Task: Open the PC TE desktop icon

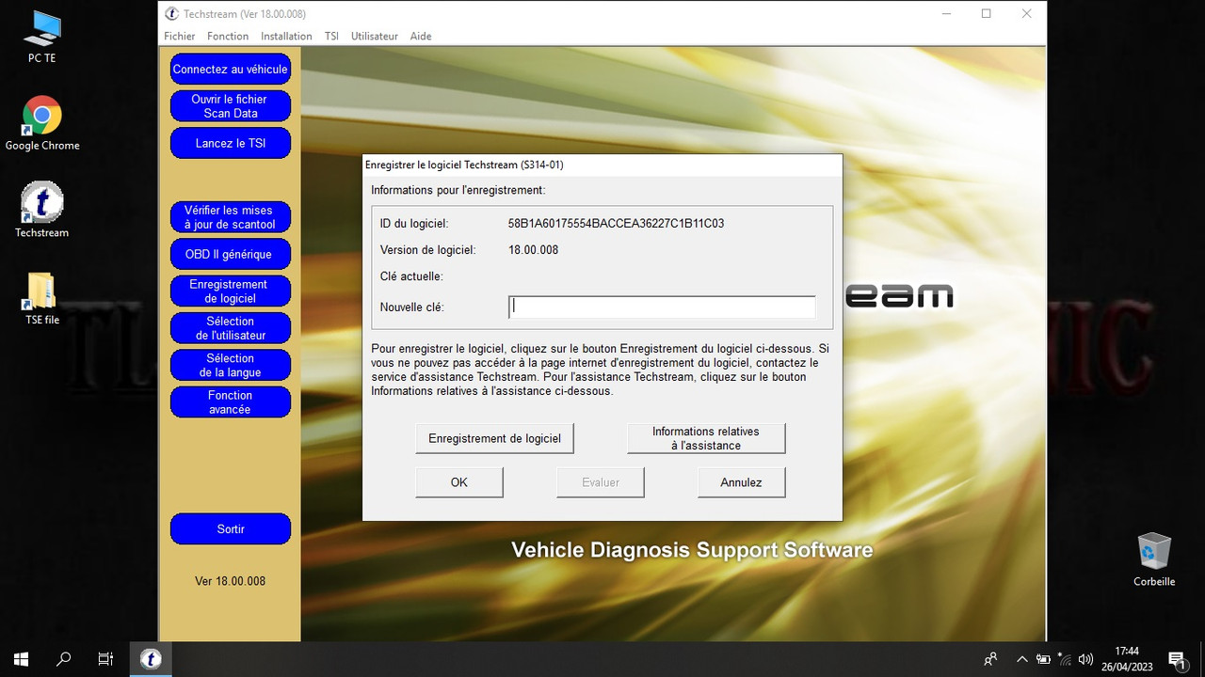Action: [42, 38]
